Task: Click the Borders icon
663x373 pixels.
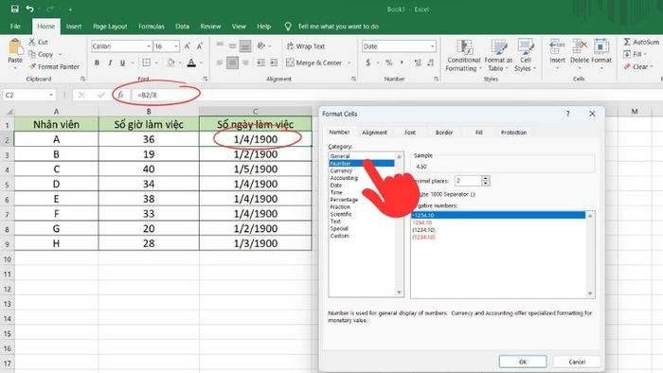Action: pos(146,62)
